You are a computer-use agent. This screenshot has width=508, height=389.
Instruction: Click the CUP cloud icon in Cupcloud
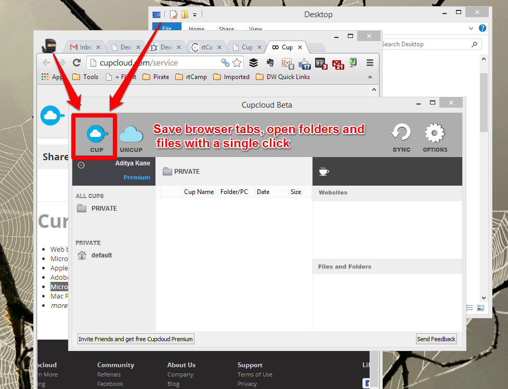point(97,134)
